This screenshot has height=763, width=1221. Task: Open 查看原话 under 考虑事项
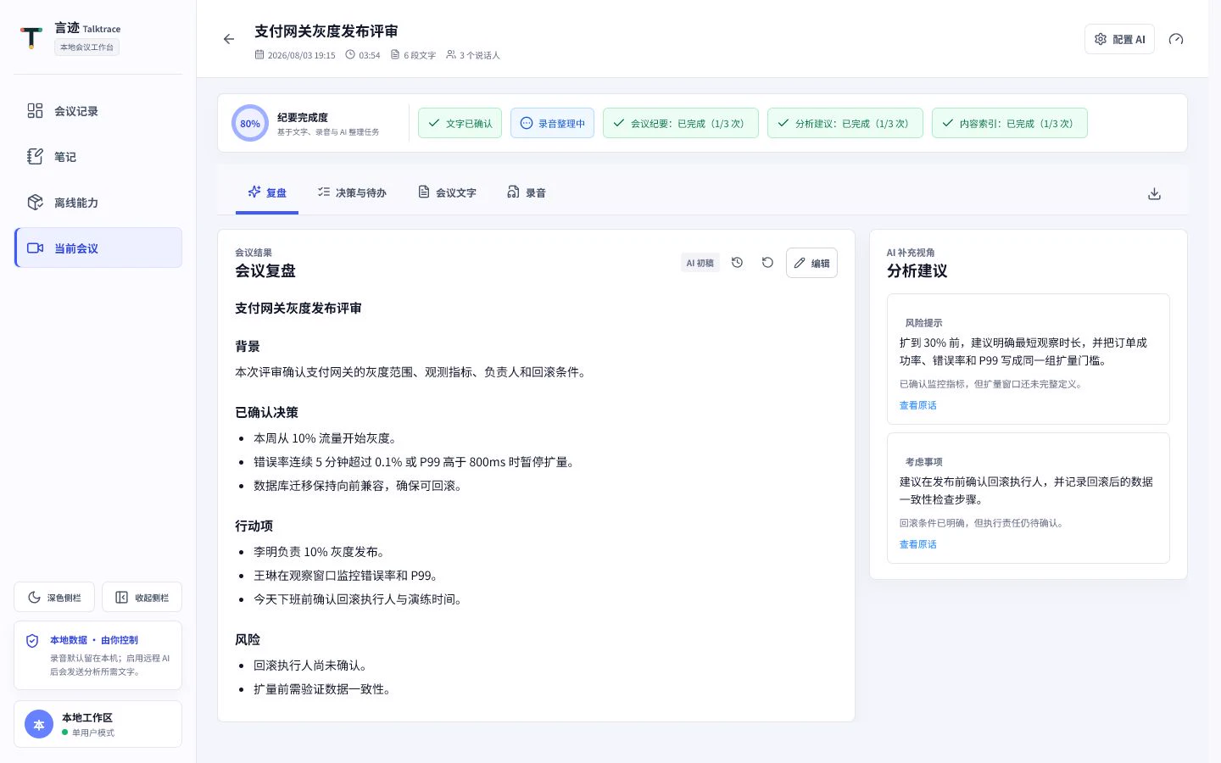(918, 544)
